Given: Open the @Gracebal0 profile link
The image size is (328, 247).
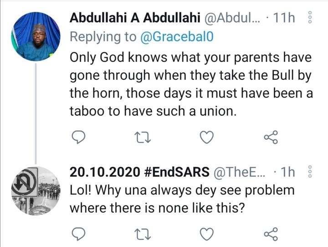Looking at the screenshot, I should click(x=177, y=36).
